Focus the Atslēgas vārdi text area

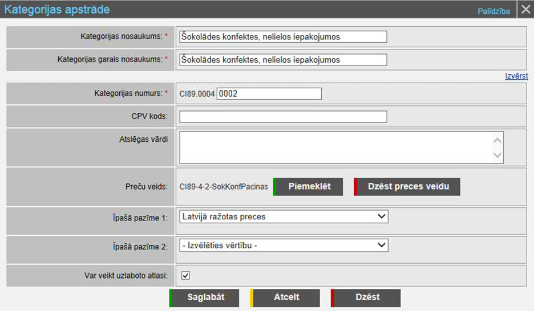[x=335, y=148]
